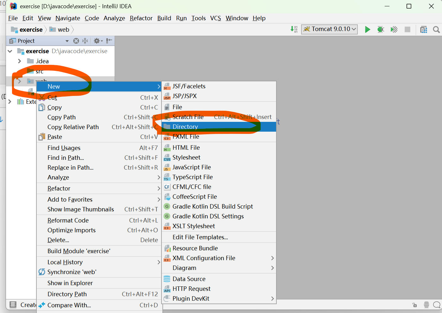Create an XSLT Stylesheet
This screenshot has height=313, width=442.
click(219, 226)
